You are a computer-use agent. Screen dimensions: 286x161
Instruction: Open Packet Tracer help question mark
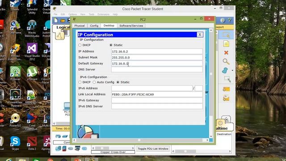point(230,21)
